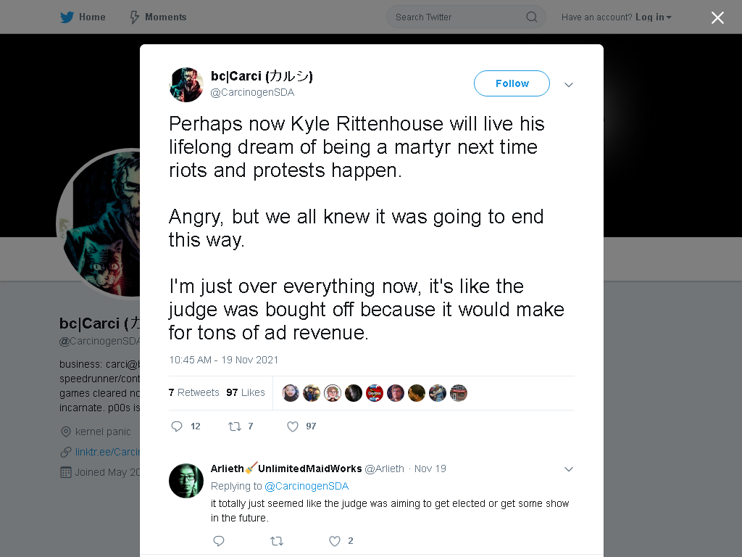742x557 pixels.
Task: Close the tweet overlay with the X
Action: coord(717,17)
